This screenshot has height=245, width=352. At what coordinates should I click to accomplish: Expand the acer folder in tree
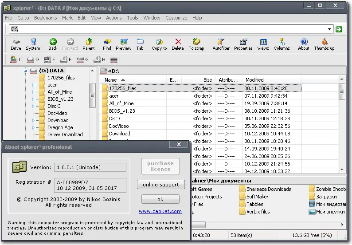pos(33,85)
